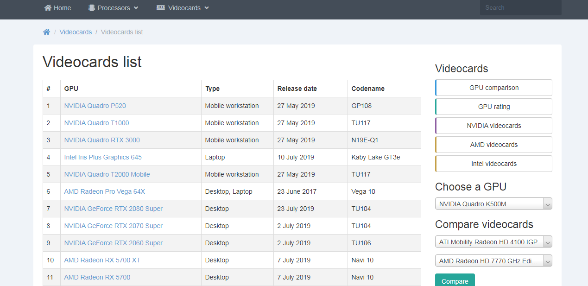The height and width of the screenshot is (286, 588).
Task: Open the NVIDIA videocards sidebar button
Action: coord(494,126)
